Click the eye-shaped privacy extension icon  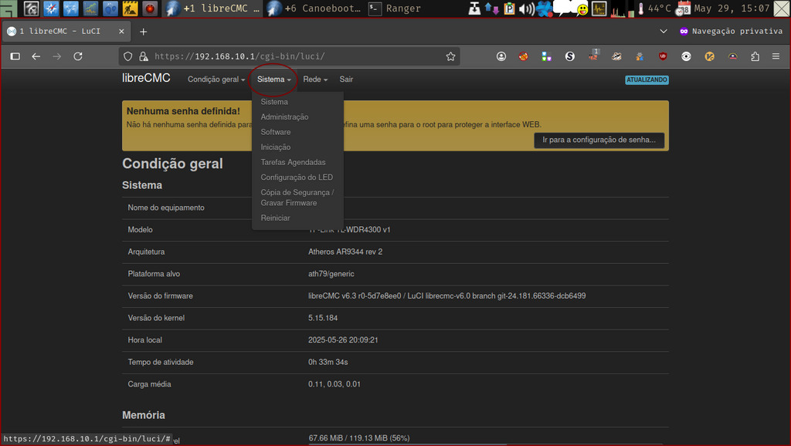pyautogui.click(x=686, y=56)
